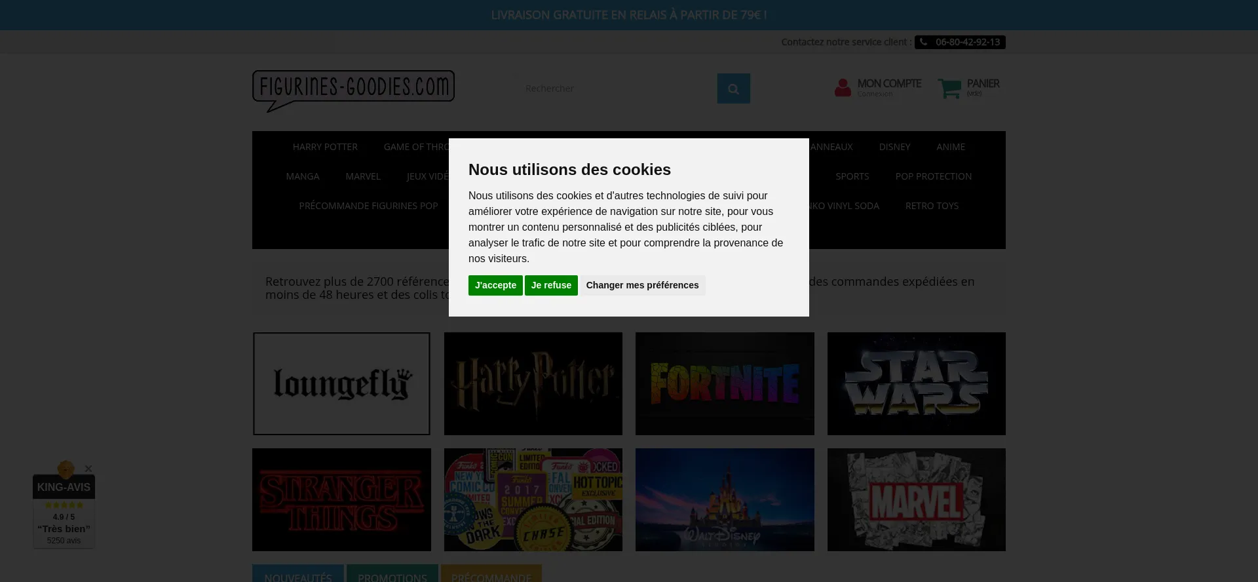Switch to the Précommande tab

pyautogui.click(x=491, y=573)
